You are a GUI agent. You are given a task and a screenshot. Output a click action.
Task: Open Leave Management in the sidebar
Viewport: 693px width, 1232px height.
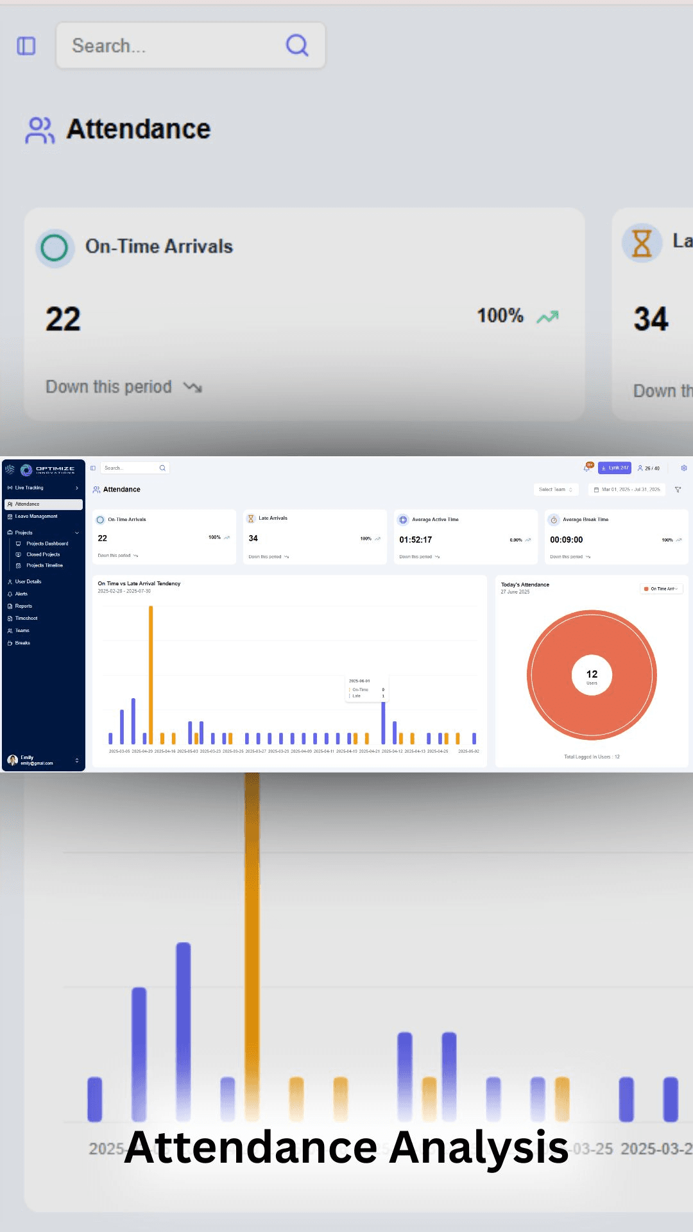pyautogui.click(x=36, y=517)
